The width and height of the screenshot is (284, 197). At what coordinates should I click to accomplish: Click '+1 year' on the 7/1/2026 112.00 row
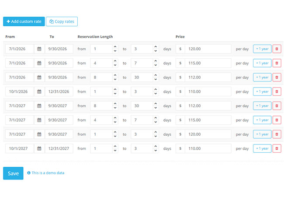click(x=262, y=77)
